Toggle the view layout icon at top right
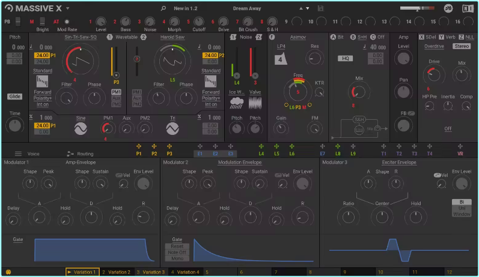The height and width of the screenshot is (277, 479). point(468,8)
